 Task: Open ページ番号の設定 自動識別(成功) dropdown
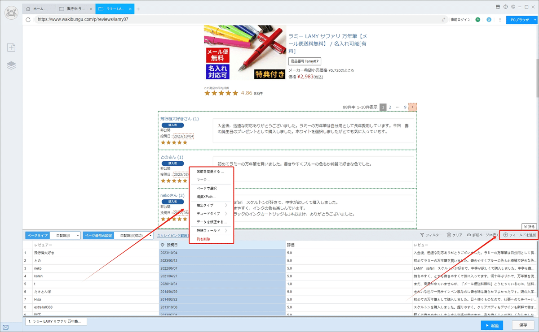pos(134,235)
